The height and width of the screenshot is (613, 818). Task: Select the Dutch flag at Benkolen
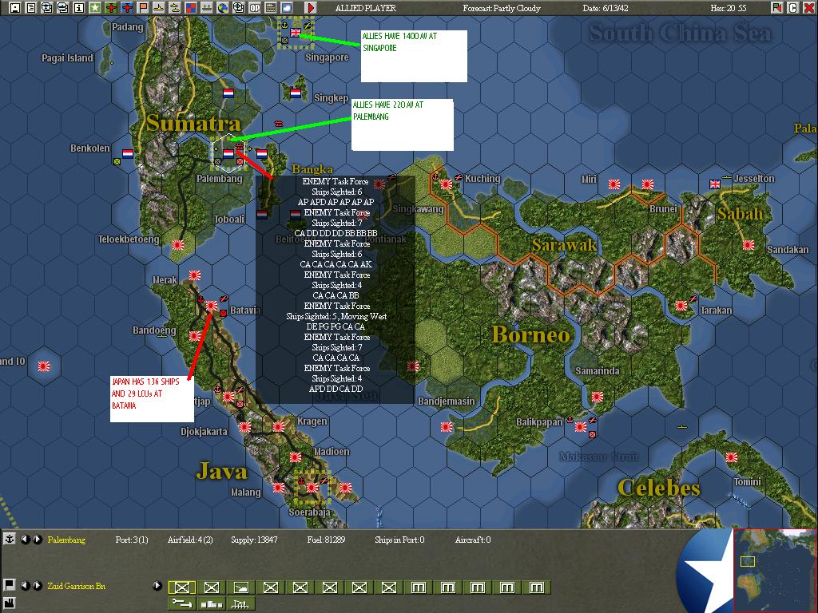click(128, 154)
